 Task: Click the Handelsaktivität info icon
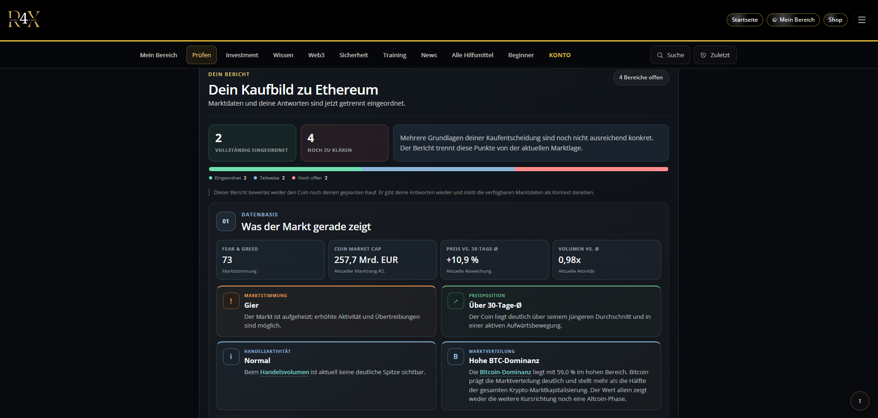point(231,357)
